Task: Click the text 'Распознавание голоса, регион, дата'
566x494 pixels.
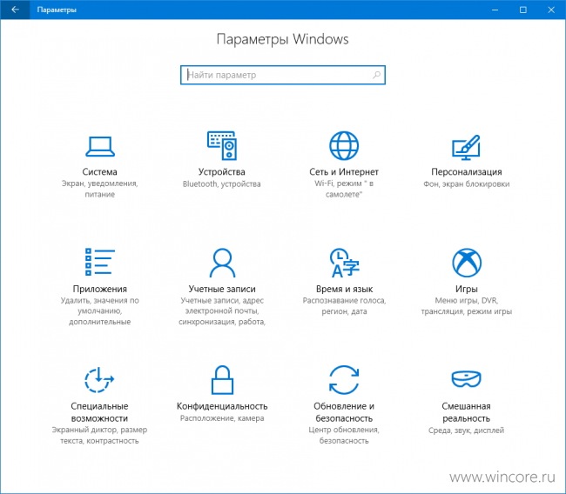Action: point(344,305)
